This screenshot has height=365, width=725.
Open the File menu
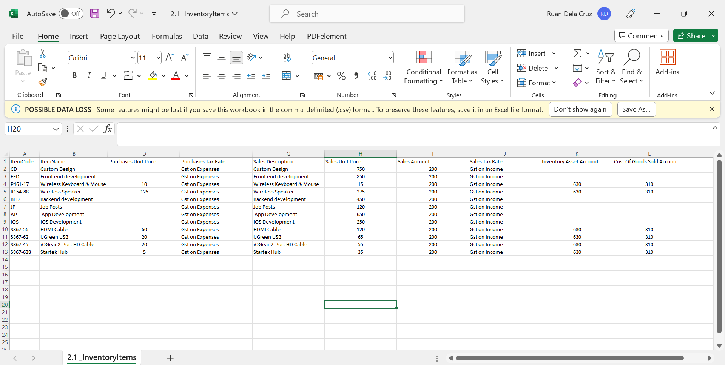click(18, 36)
